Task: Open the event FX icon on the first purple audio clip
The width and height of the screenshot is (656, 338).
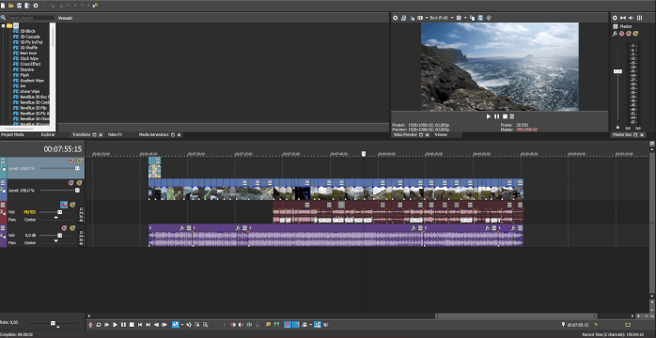Action: [x=182, y=228]
